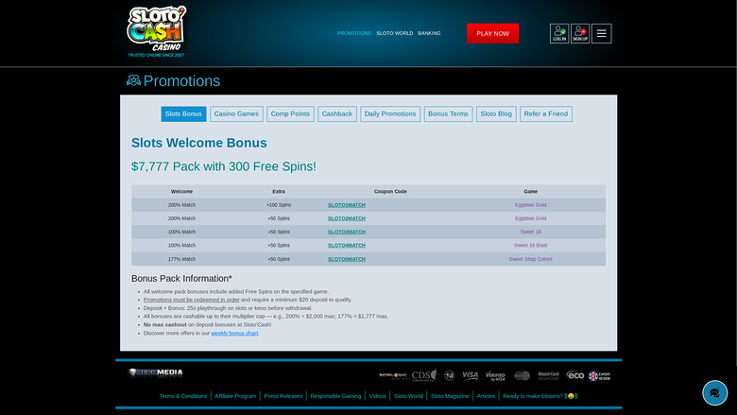Click the '177% Match' table cell
The width and height of the screenshot is (737, 415).
[181, 259]
